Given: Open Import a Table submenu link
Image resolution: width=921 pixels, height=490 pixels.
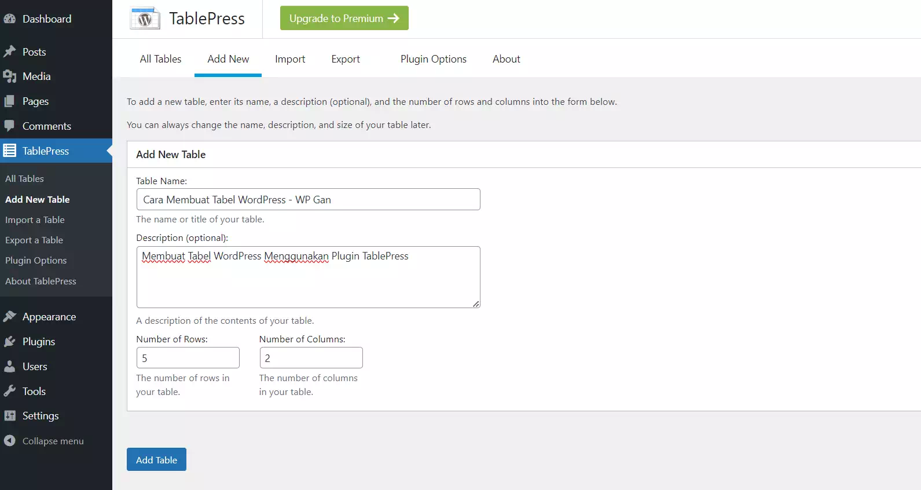Looking at the screenshot, I should tap(35, 220).
